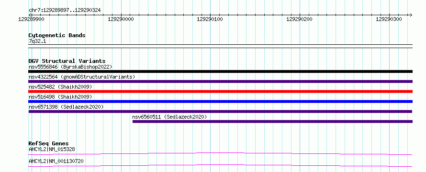Open the AHCYL2|NM_001130720 gene label
Viewport: 426px width, 172px height.
tap(56, 161)
